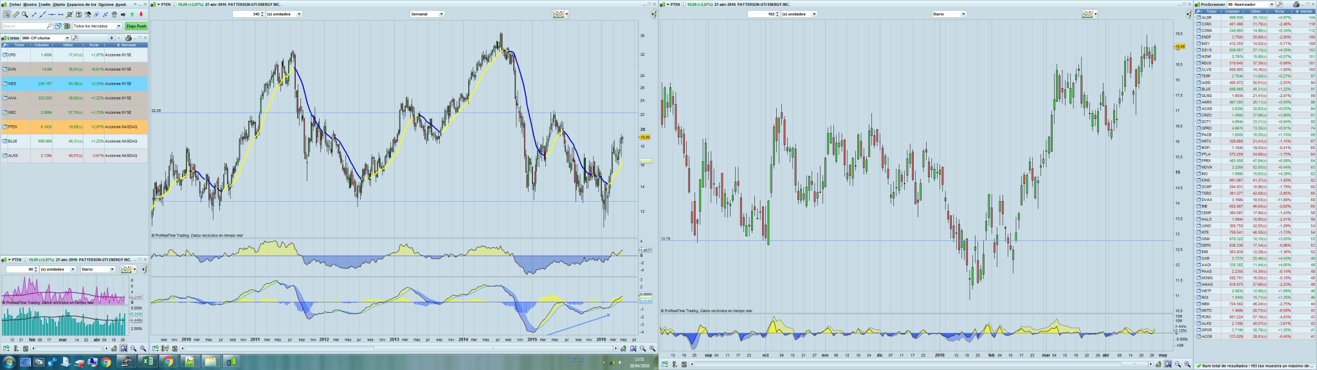The height and width of the screenshot is (370, 1317).
Task: Open ProScreener wrench settings icon
Action: [x=1280, y=4]
